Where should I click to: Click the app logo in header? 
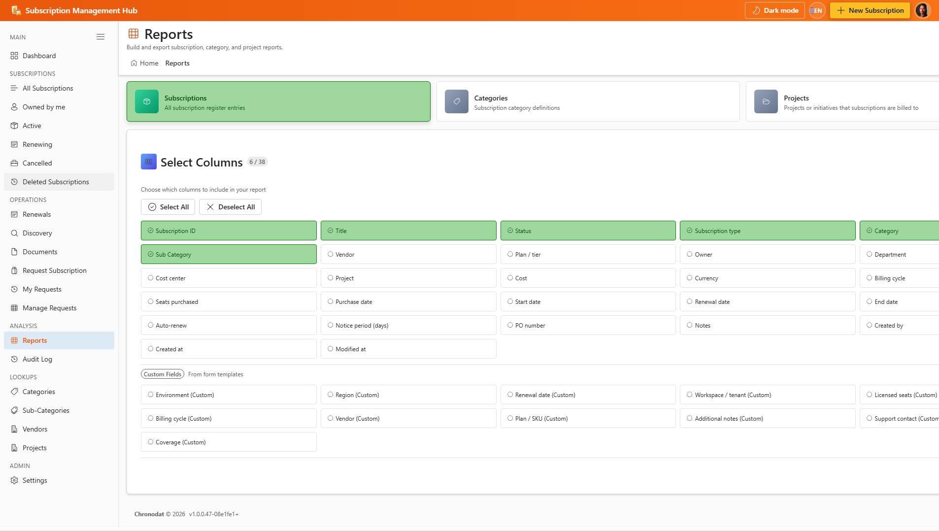click(16, 10)
